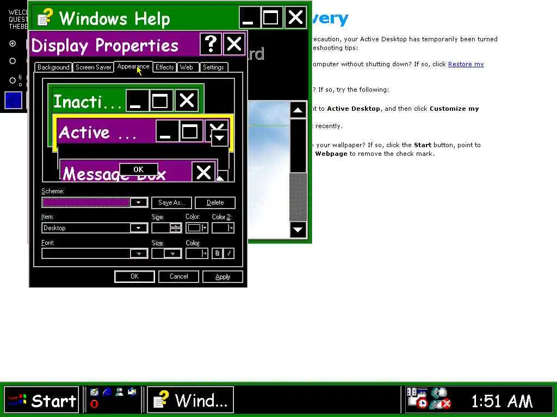Click the red clock icon in system tray
The width and height of the screenshot is (557, 417).
pyautogui.click(x=422, y=403)
